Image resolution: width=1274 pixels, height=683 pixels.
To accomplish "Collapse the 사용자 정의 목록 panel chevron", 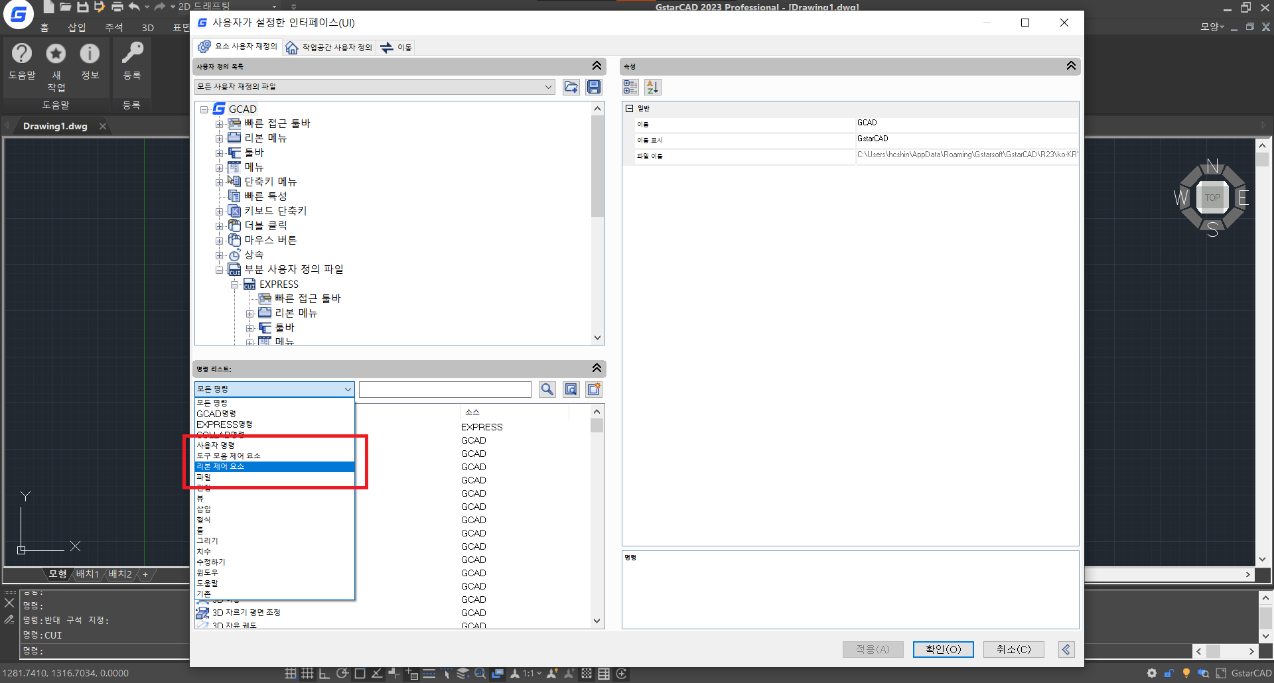I will [x=597, y=66].
